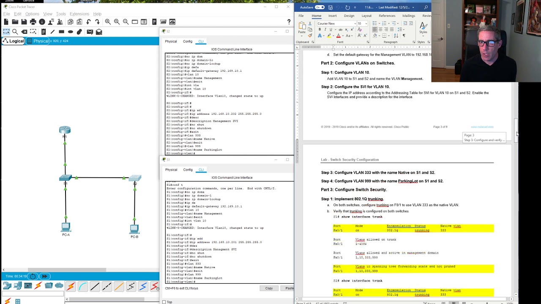Open the Insert tab in Word
541x304 pixels.
[332, 16]
